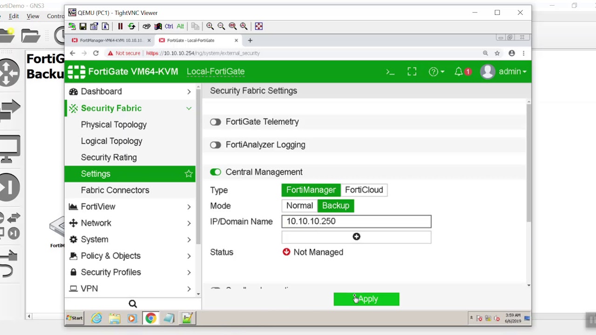Expand the System menu
This screenshot has width=596, height=335.
130,239
